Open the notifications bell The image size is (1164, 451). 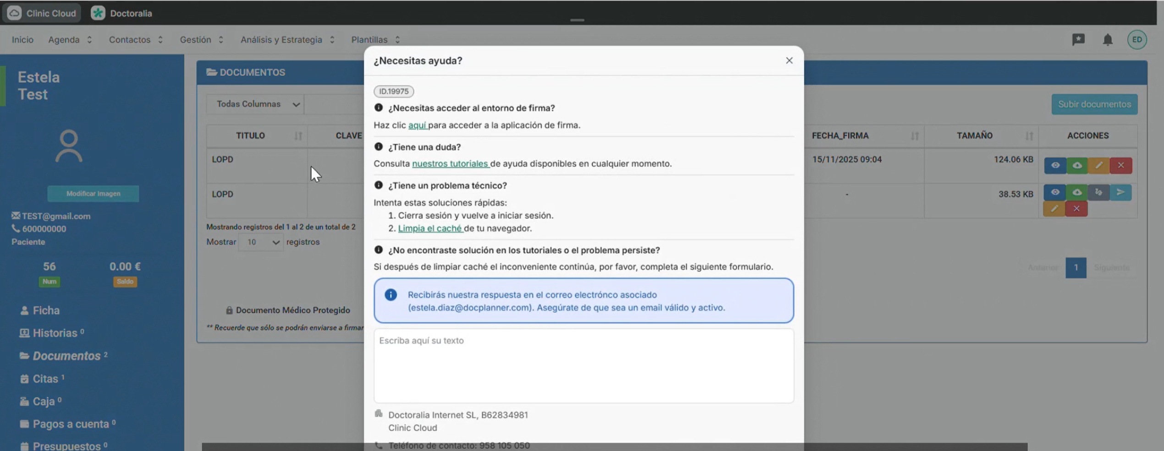click(1108, 40)
